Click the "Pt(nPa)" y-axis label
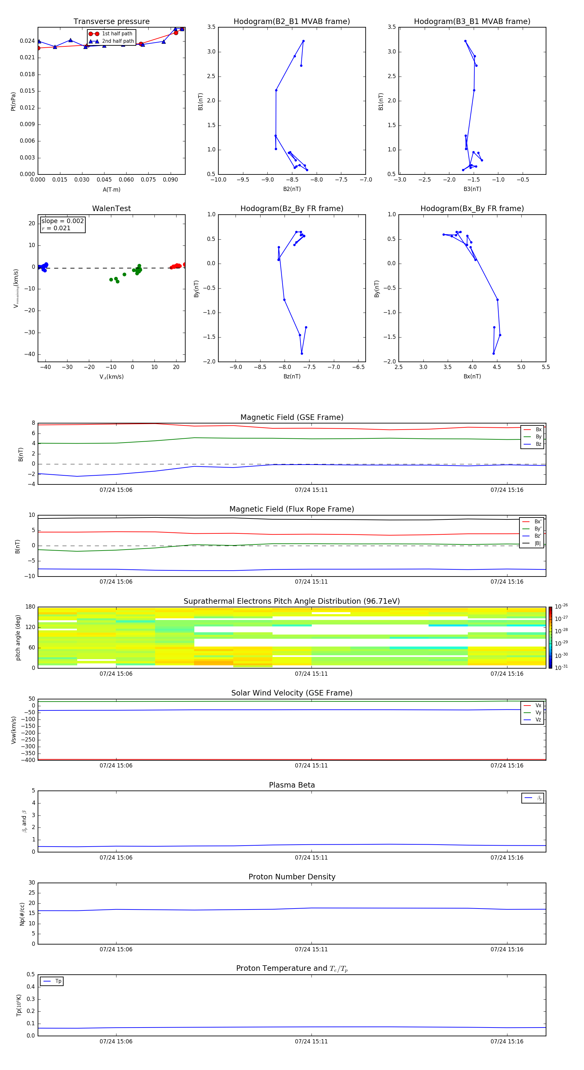584x1070 pixels. pyautogui.click(x=13, y=101)
